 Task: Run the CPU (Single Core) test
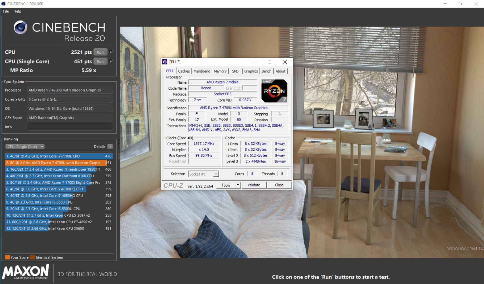pyautogui.click(x=100, y=61)
